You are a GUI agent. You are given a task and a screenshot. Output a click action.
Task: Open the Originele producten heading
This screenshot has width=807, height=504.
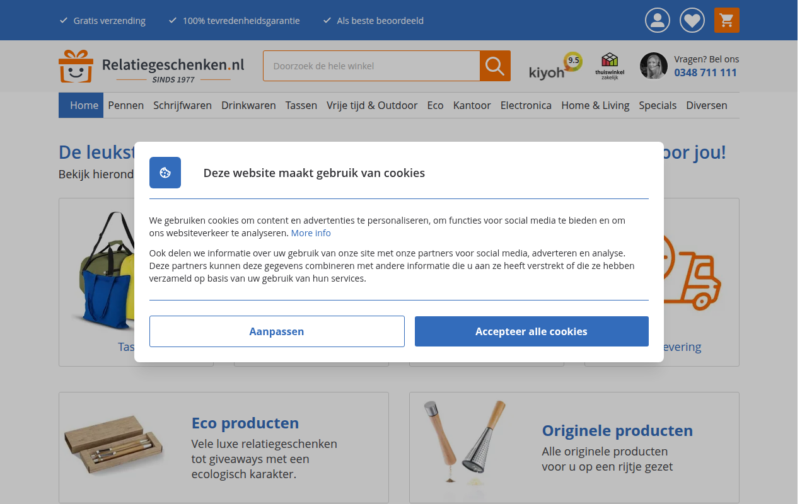tap(617, 430)
